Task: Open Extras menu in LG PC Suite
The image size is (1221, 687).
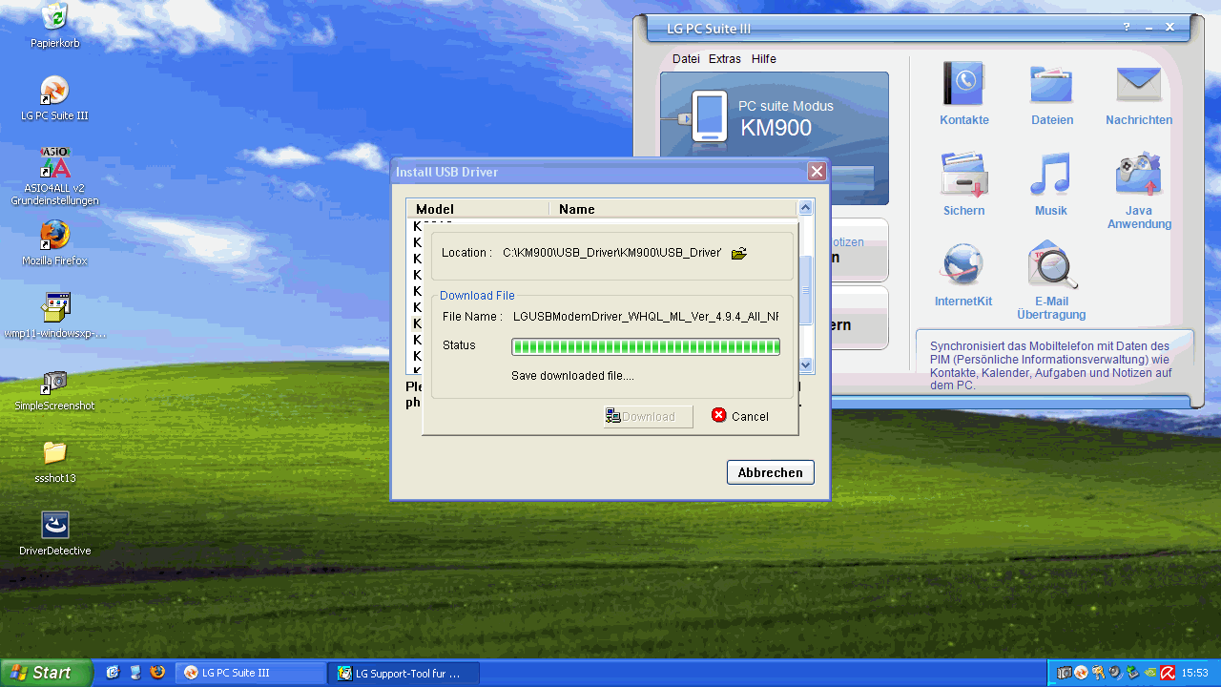Action: click(x=725, y=59)
